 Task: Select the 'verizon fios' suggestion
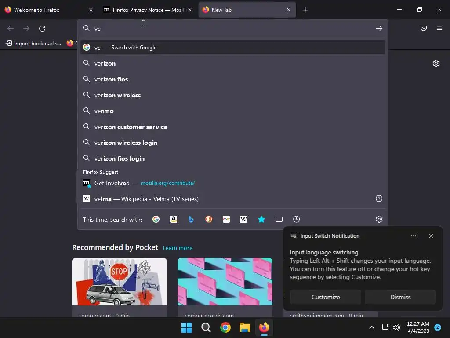point(233,79)
